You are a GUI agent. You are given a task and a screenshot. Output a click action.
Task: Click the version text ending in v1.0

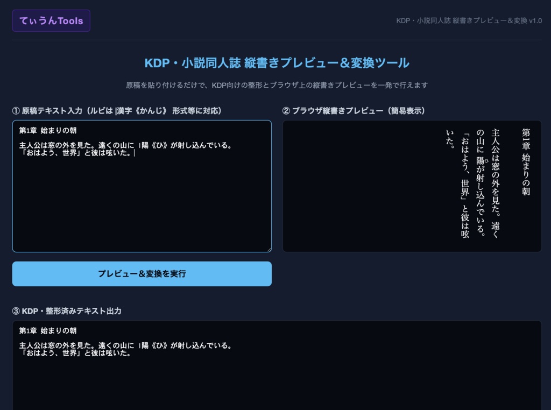(x=469, y=21)
